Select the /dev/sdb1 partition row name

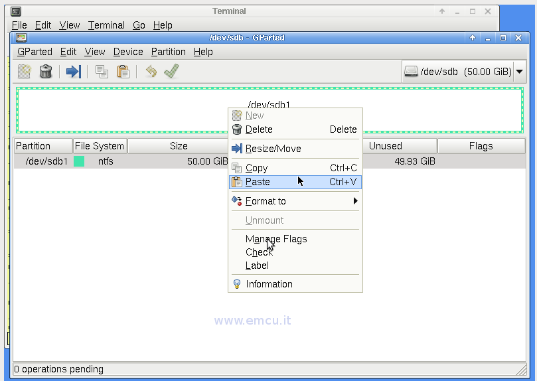tap(46, 161)
